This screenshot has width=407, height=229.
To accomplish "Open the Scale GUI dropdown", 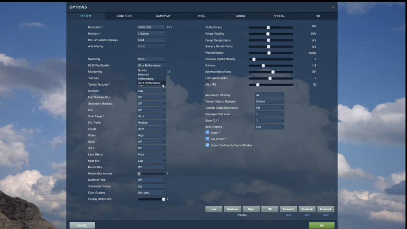I will [269, 121].
